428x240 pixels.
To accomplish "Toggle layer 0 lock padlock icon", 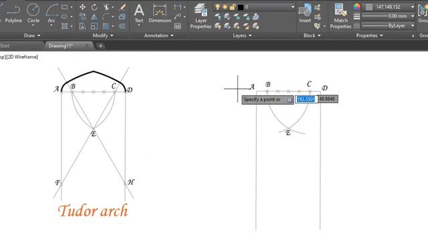I will click(233, 7).
